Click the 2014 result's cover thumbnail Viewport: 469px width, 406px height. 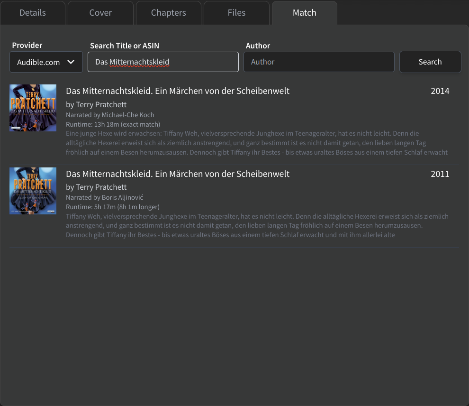pos(33,108)
